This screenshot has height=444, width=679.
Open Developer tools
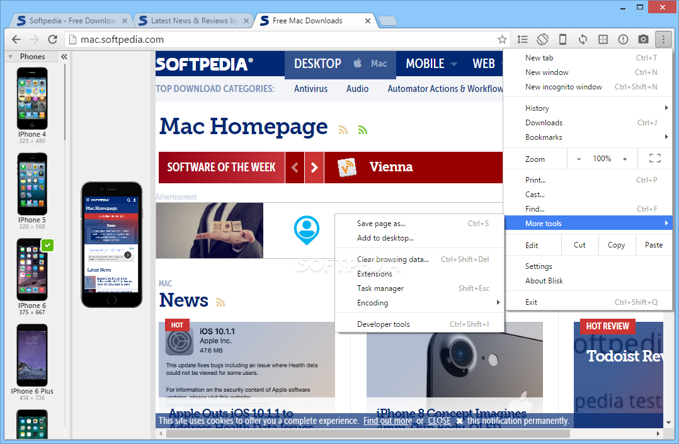tap(419, 324)
